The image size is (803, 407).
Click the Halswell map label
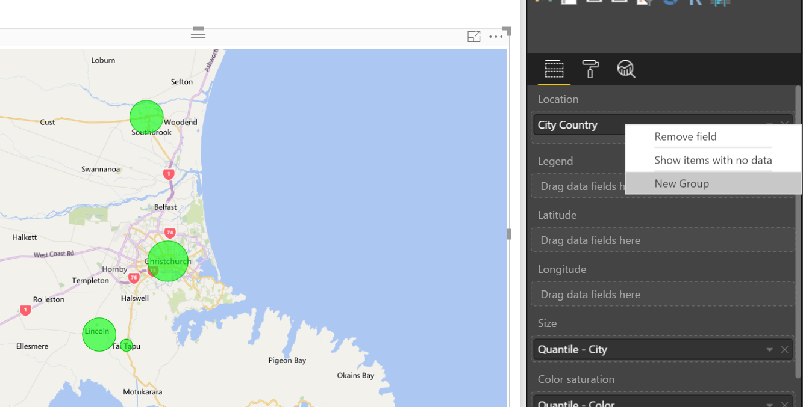134,298
